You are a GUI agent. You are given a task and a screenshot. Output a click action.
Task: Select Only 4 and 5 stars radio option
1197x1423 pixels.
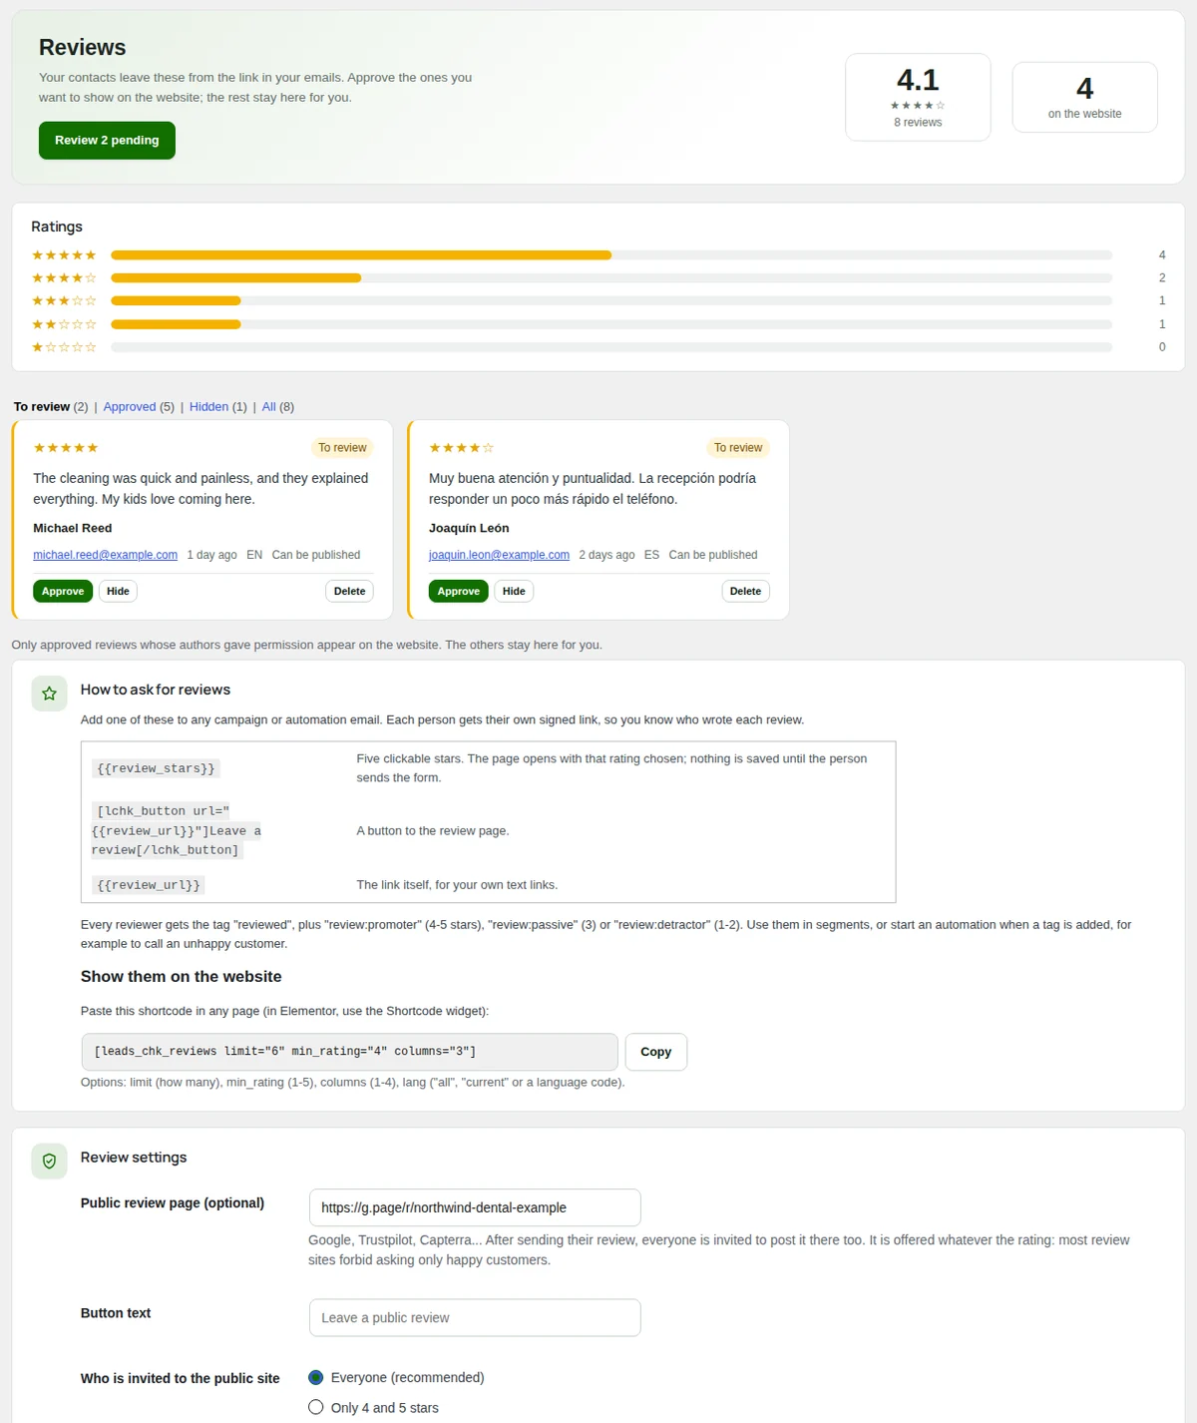316,1408
